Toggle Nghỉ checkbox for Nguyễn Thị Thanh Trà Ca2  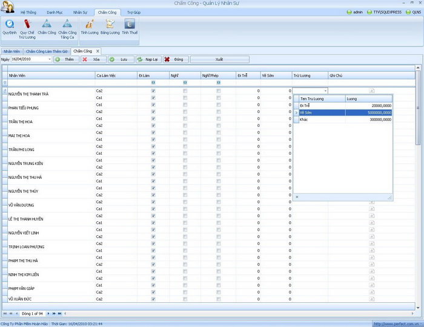[185, 91]
